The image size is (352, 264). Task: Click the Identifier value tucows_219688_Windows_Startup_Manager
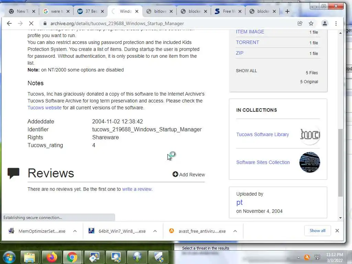[147, 129]
